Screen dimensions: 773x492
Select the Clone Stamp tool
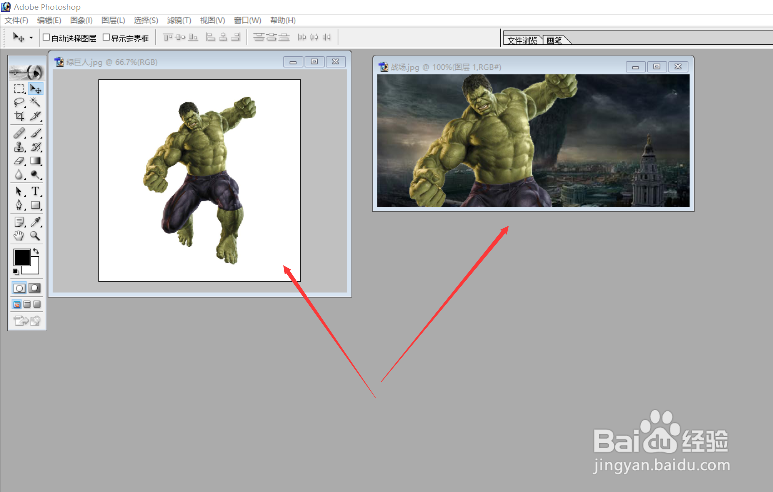(19, 147)
